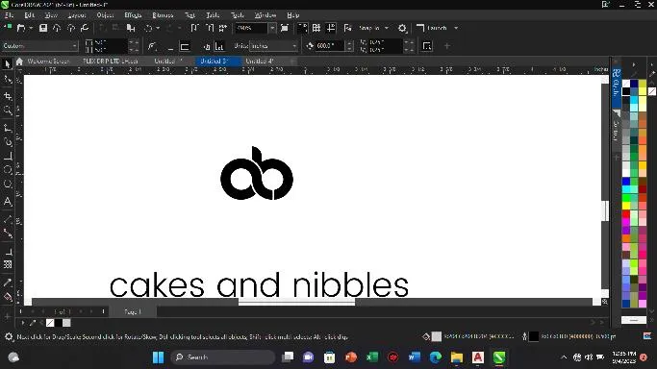The height and width of the screenshot is (369, 657).
Task: Select the Zoom tool in the toolbox
Action: [8, 111]
